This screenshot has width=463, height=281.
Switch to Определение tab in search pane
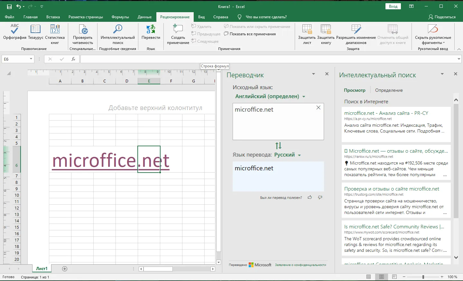(389, 90)
